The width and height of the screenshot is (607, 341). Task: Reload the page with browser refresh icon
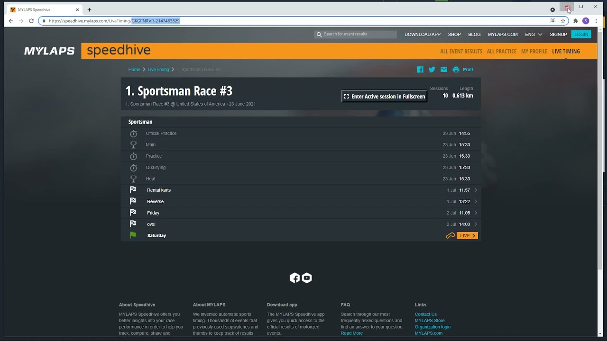(31, 21)
